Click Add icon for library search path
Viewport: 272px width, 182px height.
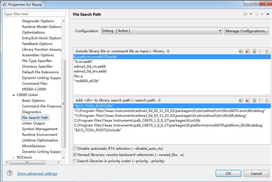click(x=241, y=100)
